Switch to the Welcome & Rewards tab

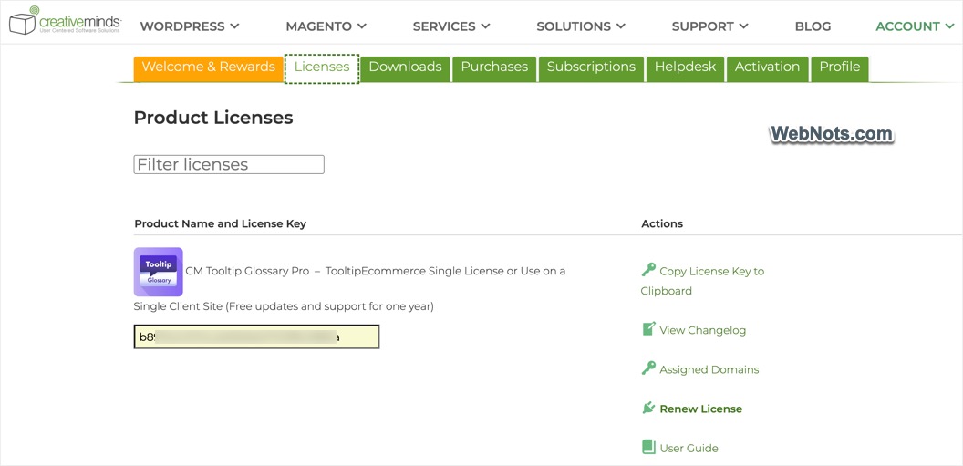coord(208,68)
